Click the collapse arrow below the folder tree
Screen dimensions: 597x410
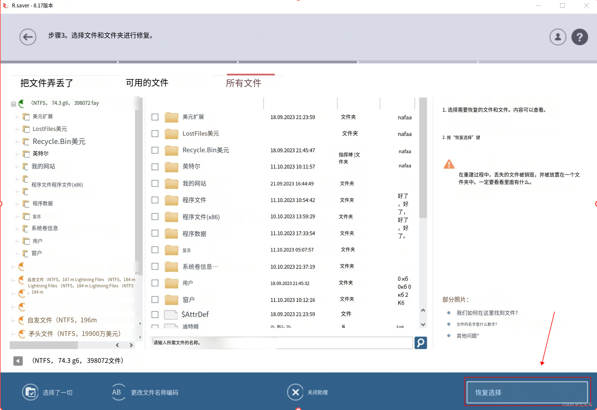pos(18,361)
